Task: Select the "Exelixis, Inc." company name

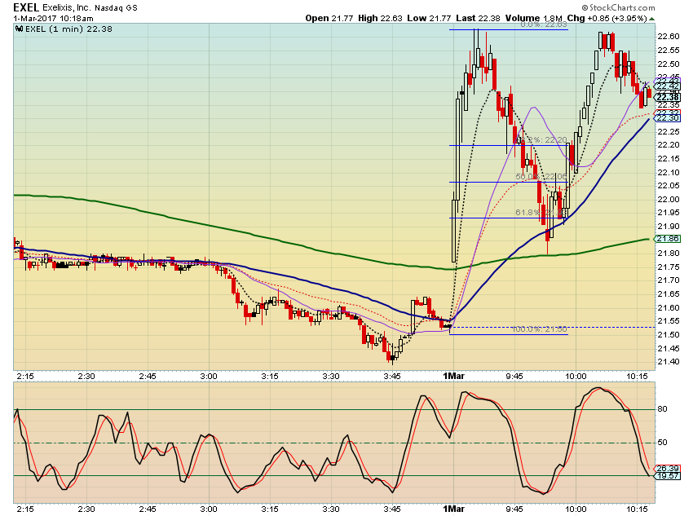Action: coord(66,8)
